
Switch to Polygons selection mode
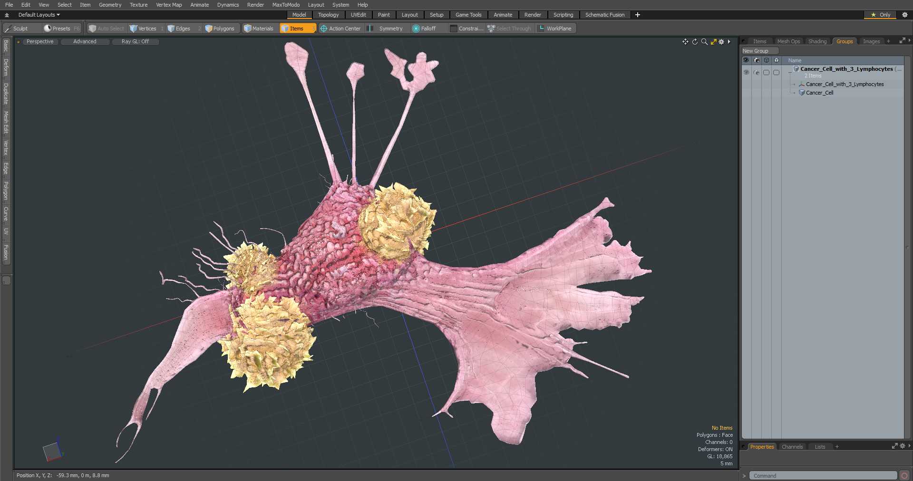click(x=220, y=29)
